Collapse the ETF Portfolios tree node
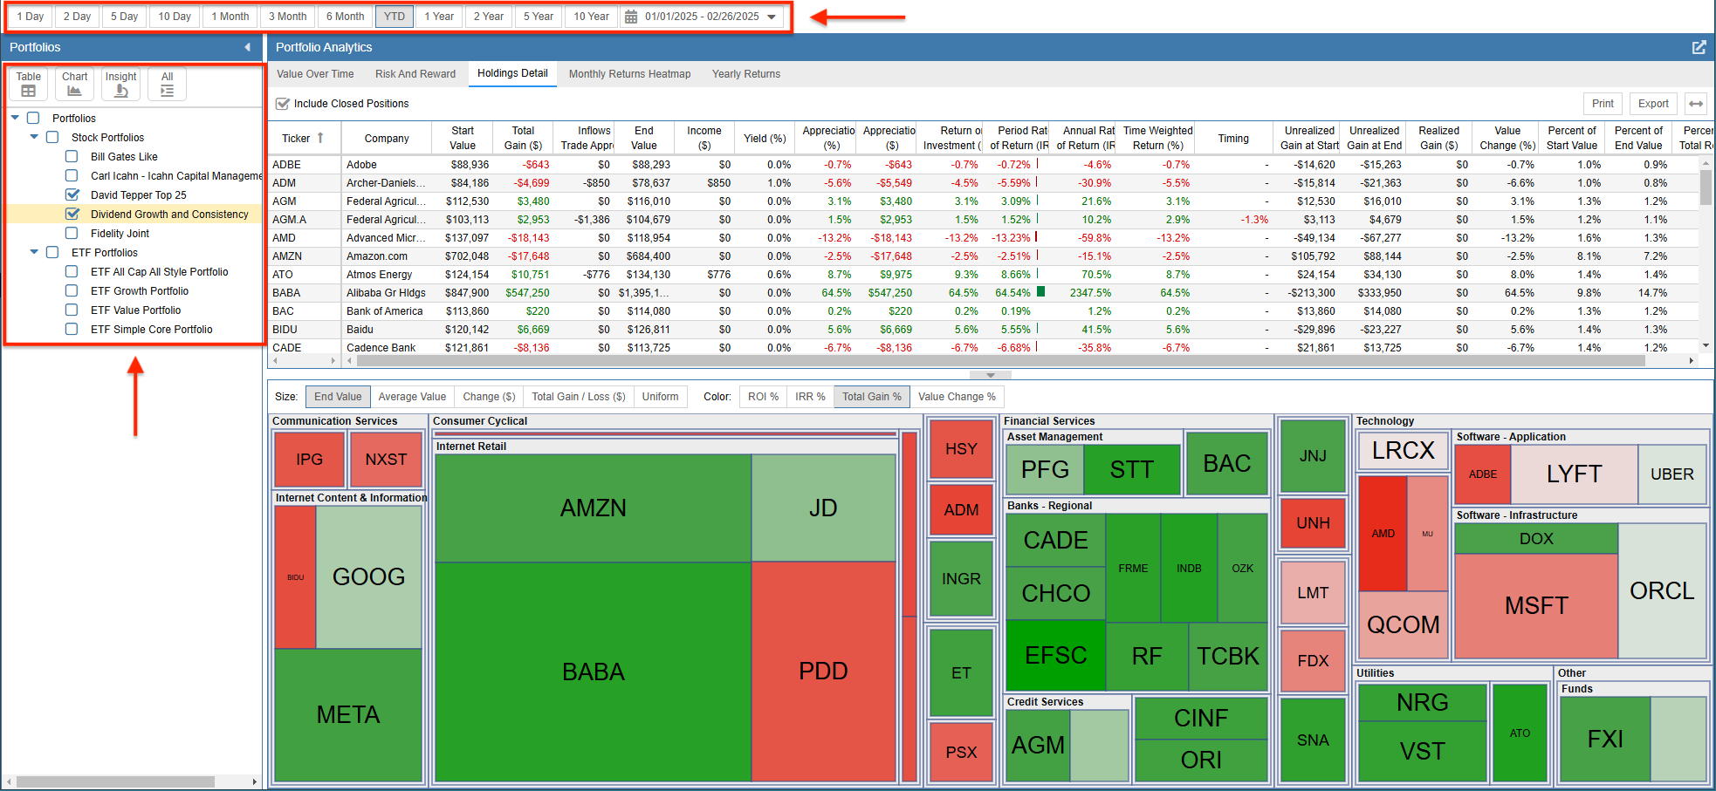The height and width of the screenshot is (791, 1716). point(34,251)
